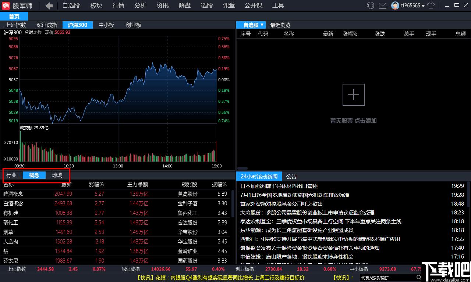The image size is (471, 282).
Task: Open the 白酒概念 row
Action: [x=115, y=203]
